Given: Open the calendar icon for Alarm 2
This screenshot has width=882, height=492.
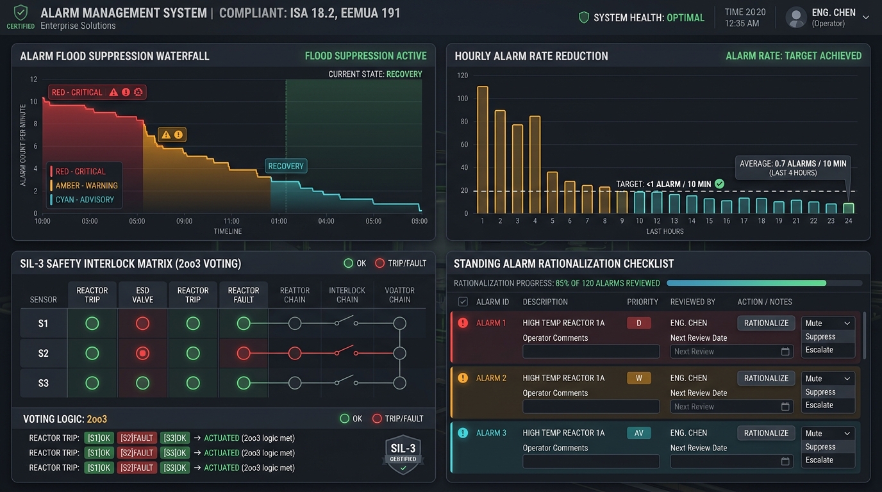Looking at the screenshot, I should click(785, 406).
